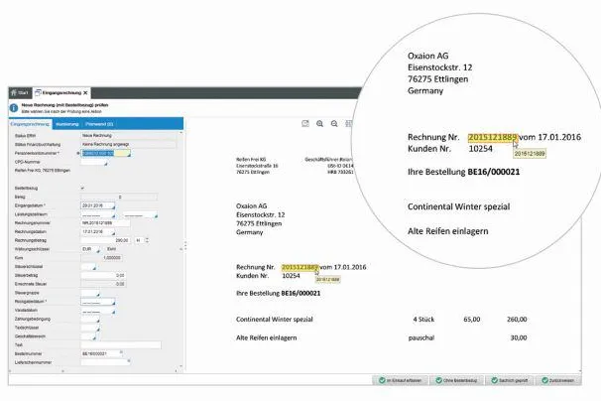Viewport: 601px width, 401px height.
Task: Click the Steuerbetrag value field
Action: pyautogui.click(x=103, y=276)
